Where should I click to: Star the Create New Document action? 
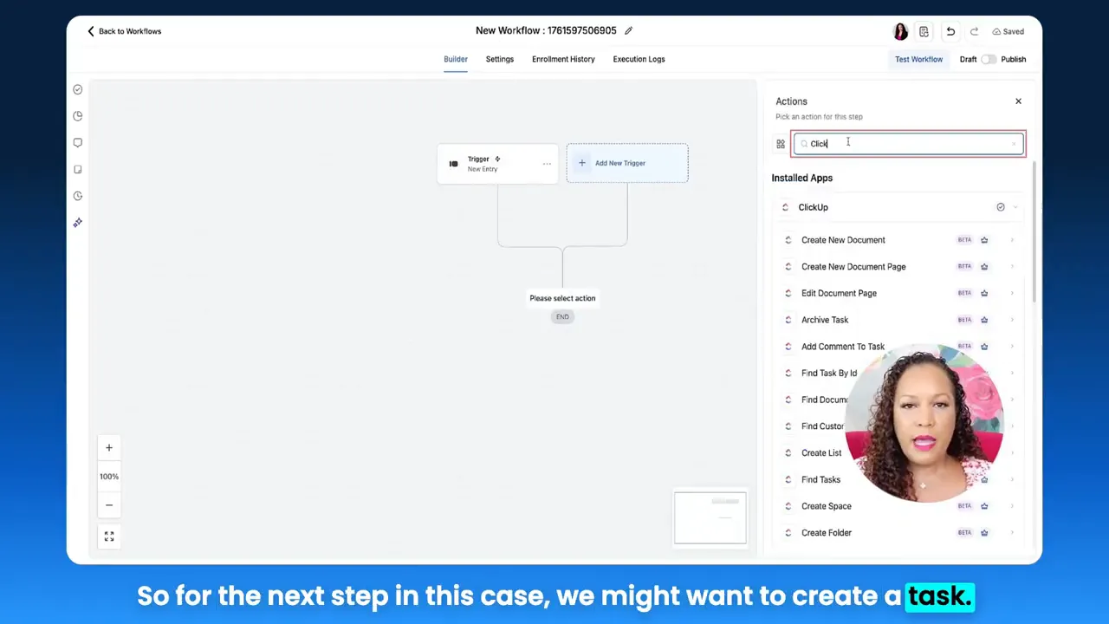click(984, 240)
